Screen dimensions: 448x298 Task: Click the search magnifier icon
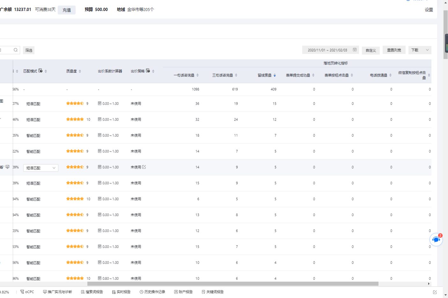pos(15,50)
